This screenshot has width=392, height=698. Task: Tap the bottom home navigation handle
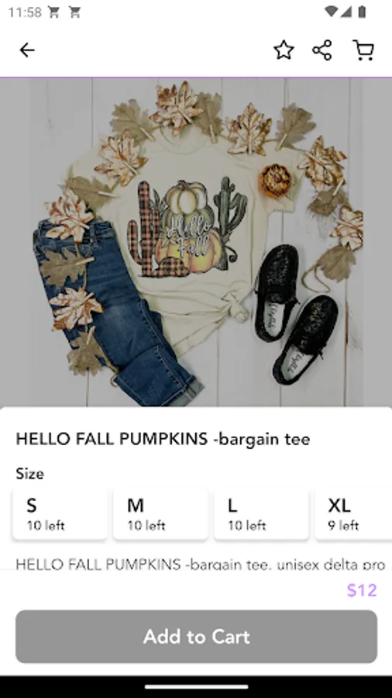pos(196,687)
